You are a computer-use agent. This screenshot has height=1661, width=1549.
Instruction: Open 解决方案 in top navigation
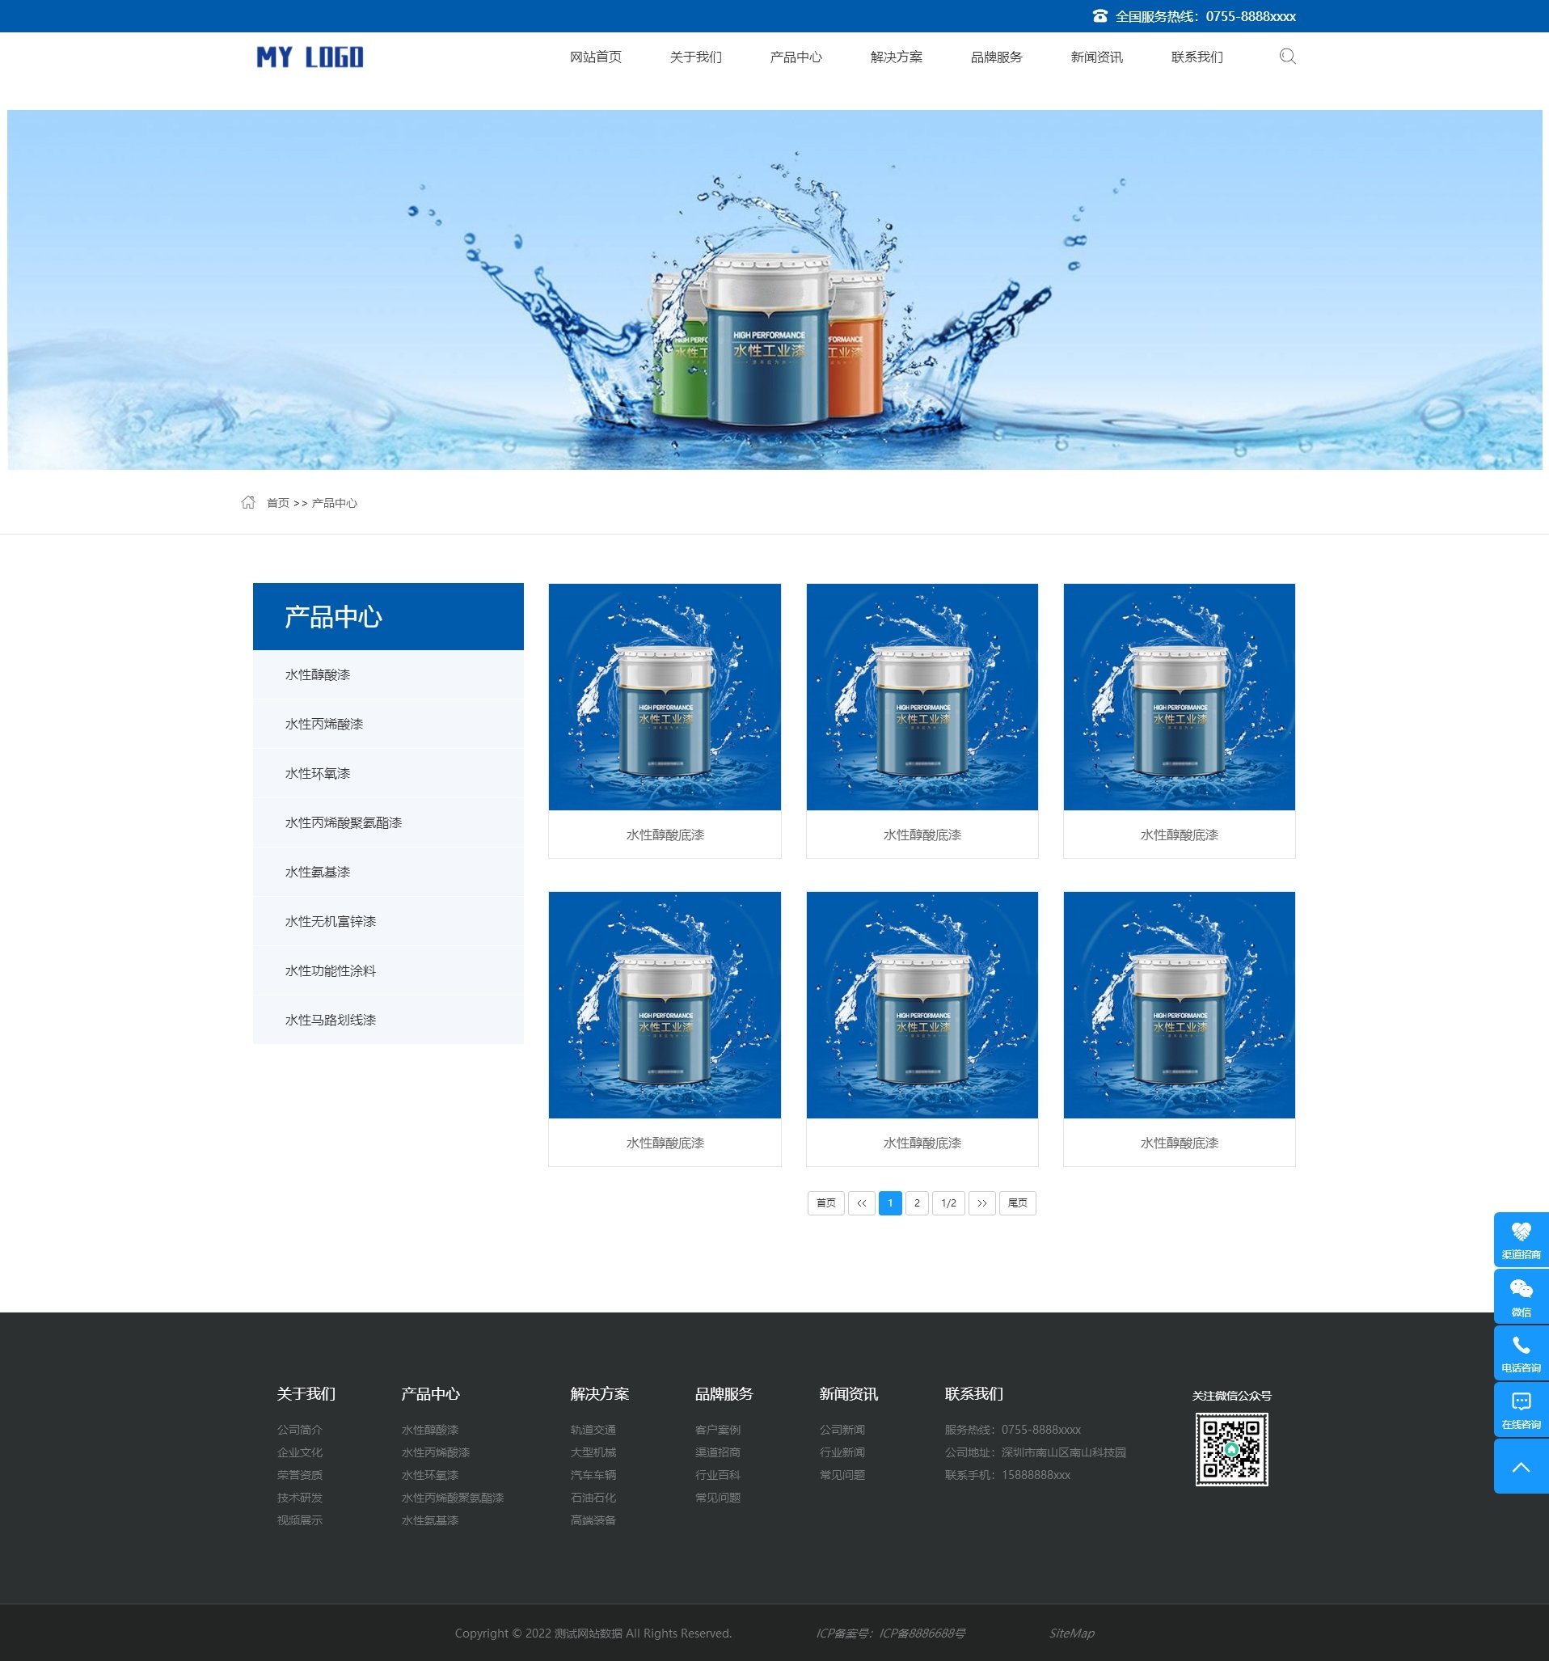[896, 57]
